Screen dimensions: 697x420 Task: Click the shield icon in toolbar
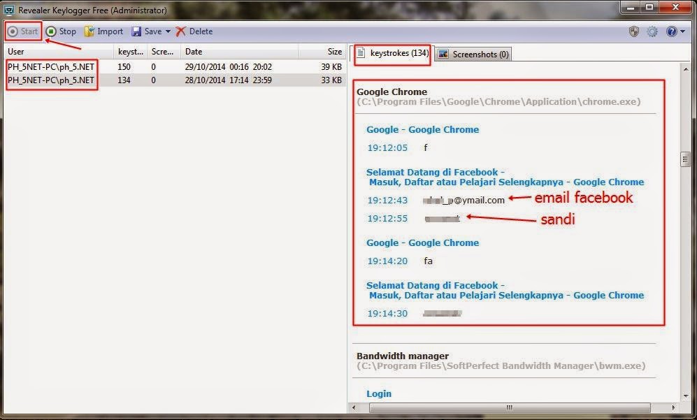point(634,31)
